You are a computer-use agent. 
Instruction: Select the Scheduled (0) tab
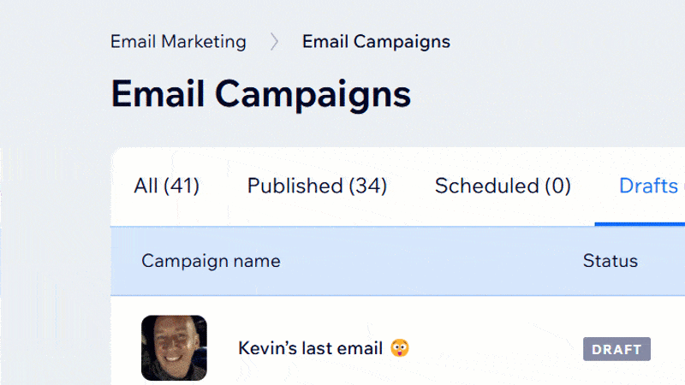[503, 186]
